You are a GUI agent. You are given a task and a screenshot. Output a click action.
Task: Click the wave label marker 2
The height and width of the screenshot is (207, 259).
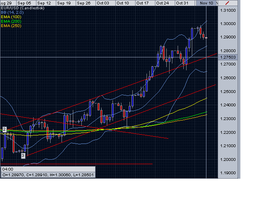4,129
